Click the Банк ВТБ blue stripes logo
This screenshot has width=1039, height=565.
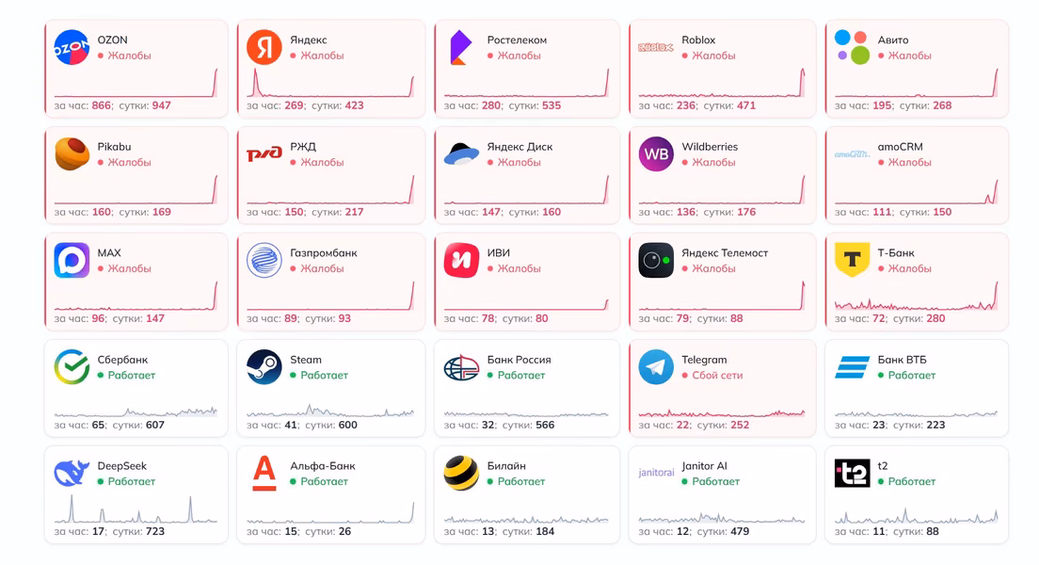click(x=852, y=366)
